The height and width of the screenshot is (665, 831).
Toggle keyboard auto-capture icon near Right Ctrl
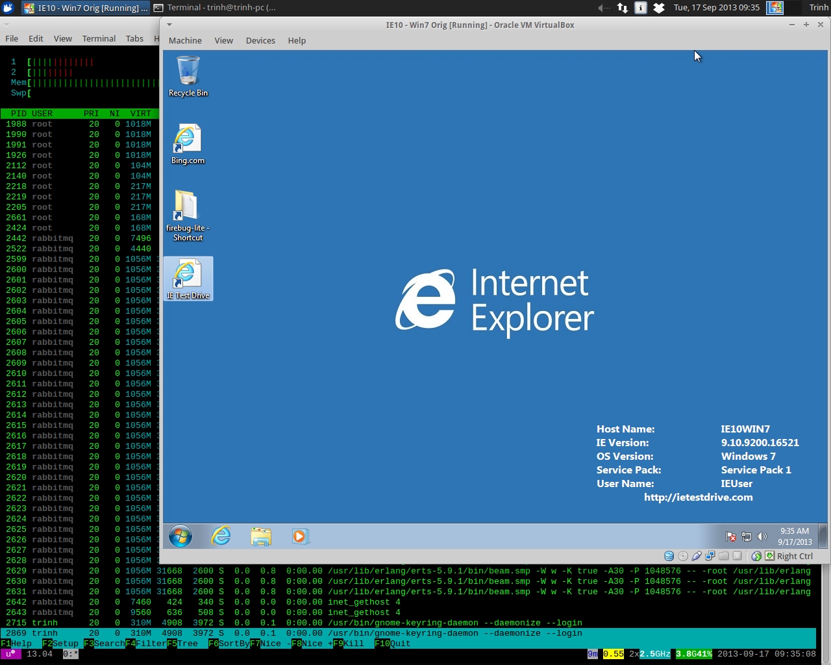[769, 556]
